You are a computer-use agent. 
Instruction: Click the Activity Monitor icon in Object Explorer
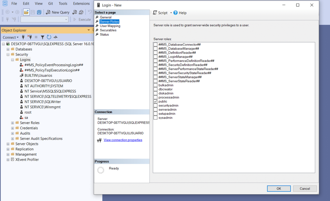(x=55, y=37)
